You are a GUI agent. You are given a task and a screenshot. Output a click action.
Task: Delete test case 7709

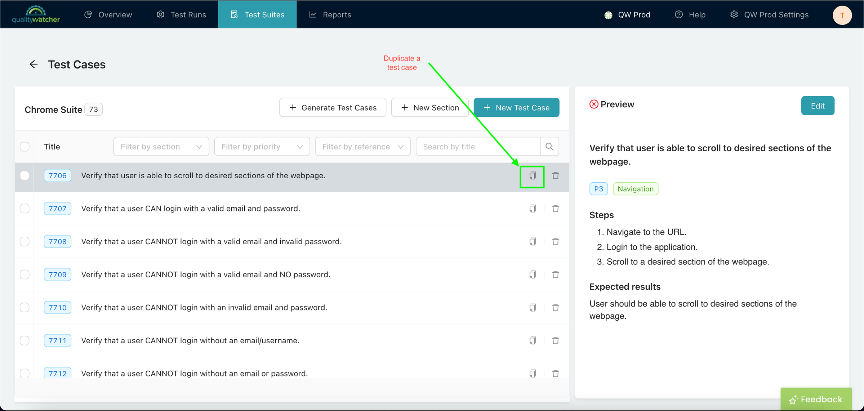click(x=556, y=274)
